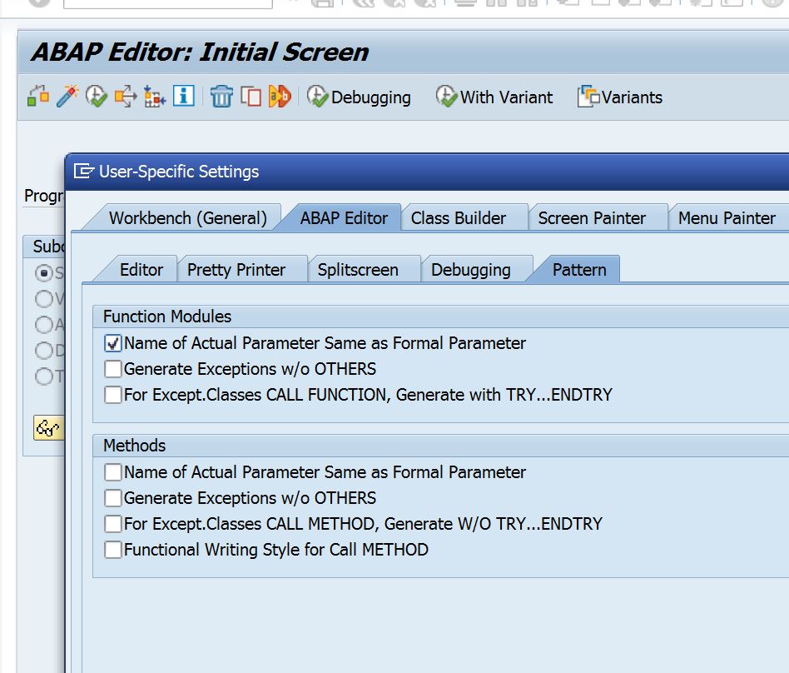
Task: Switch to Workbench (General) tab
Action: 188,218
